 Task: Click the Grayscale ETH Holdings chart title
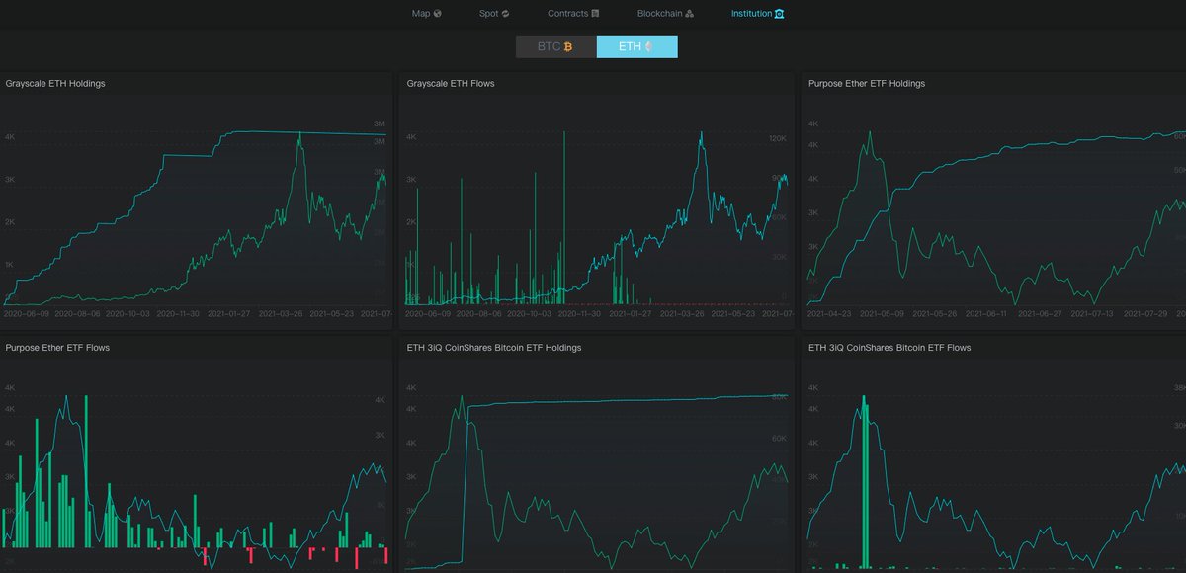(x=55, y=84)
